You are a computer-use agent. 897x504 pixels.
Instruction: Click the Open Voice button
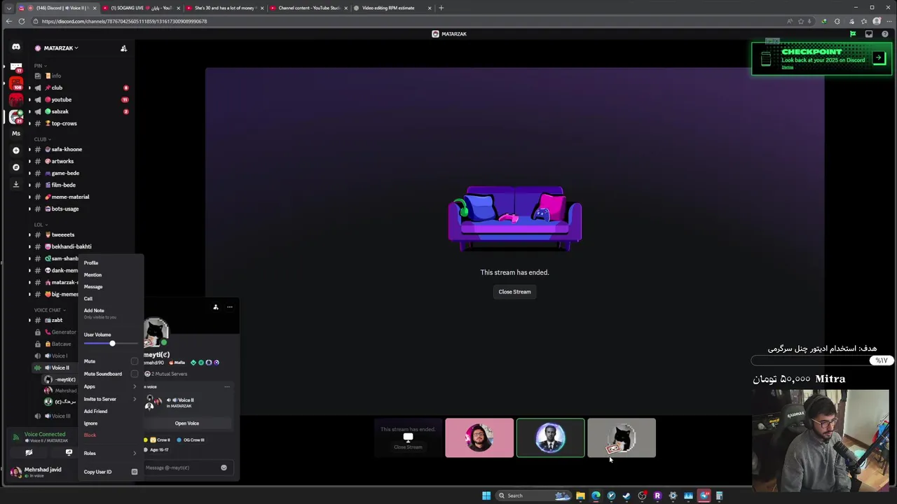pyautogui.click(x=187, y=423)
